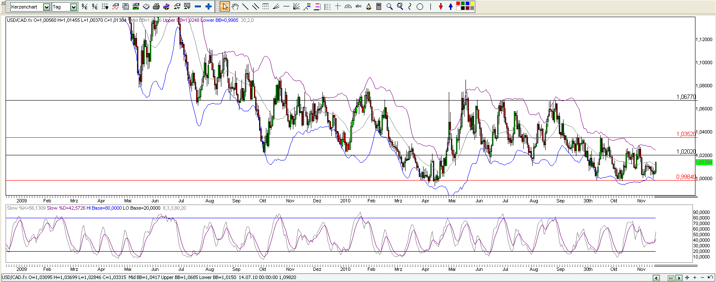Screen dimensions: 716x282
Task: Click the Slow %D=42,5726 stochastic label
Action: [66, 208]
